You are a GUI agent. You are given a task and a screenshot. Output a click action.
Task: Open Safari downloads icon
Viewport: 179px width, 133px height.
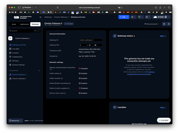point(156,7)
